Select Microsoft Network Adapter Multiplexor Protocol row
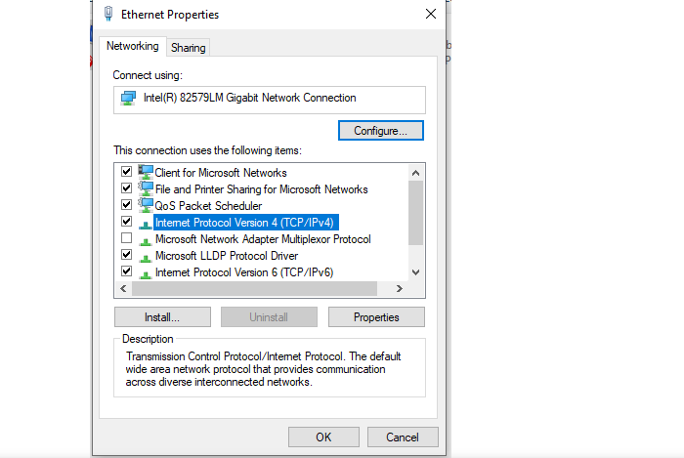Viewport: 684px width, 458px height. (x=263, y=239)
